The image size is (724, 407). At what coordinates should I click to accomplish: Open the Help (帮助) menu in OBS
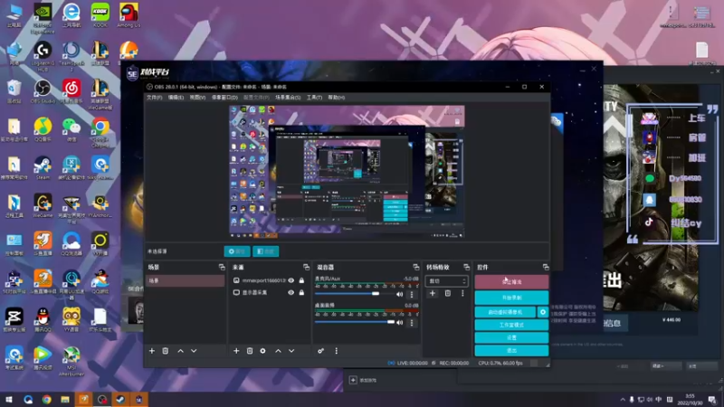(336, 98)
